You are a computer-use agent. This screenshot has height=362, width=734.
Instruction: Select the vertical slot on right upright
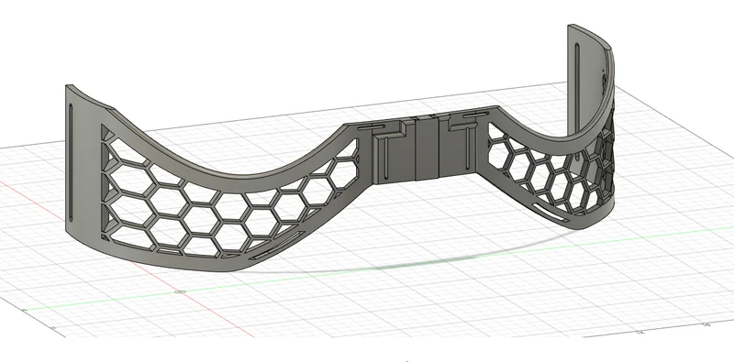point(577,89)
